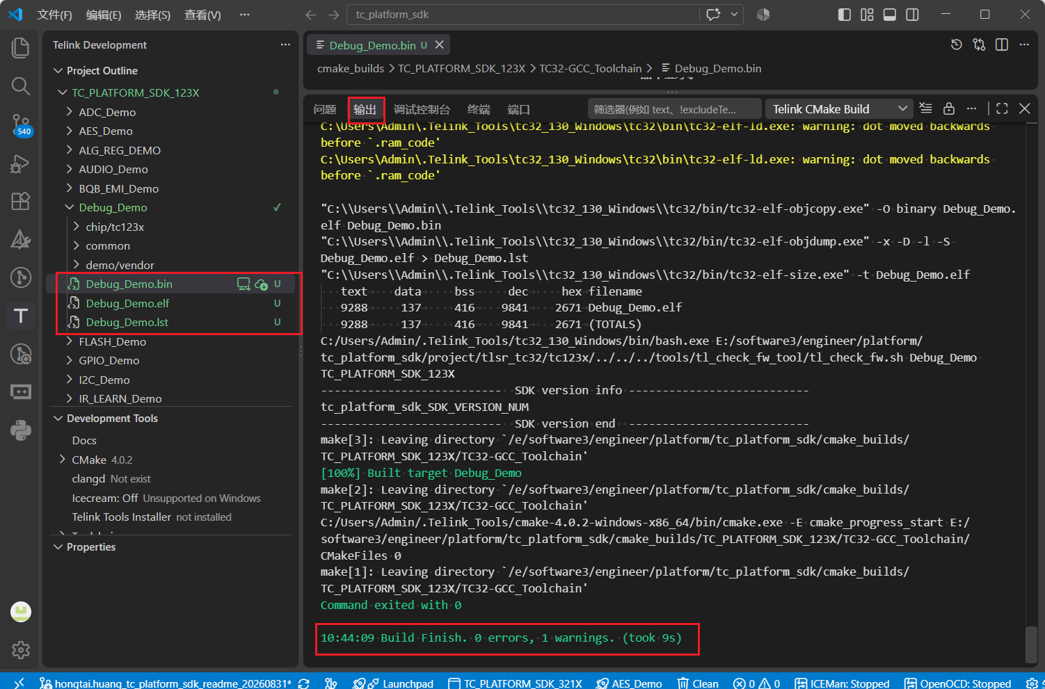Toggle the primary side bar visibility
Image resolution: width=1045 pixels, height=689 pixels.
pos(845,15)
